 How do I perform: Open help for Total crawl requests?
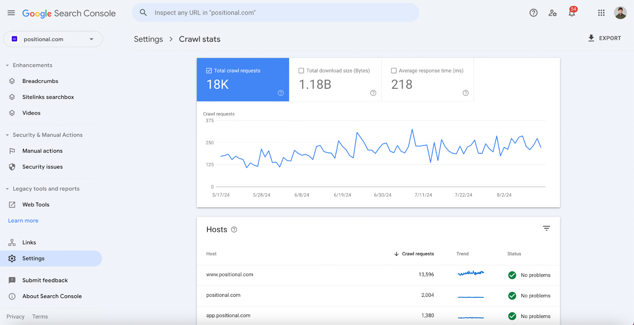[281, 93]
